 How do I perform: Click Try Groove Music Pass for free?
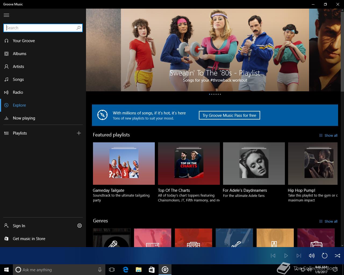click(229, 115)
